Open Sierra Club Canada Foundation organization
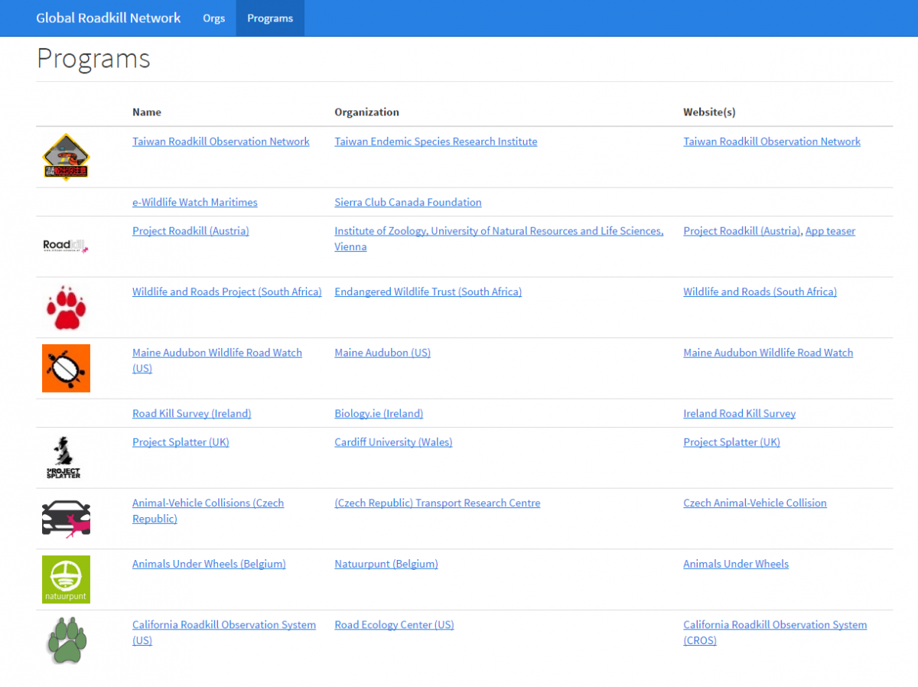This screenshot has width=918, height=687. click(x=408, y=203)
